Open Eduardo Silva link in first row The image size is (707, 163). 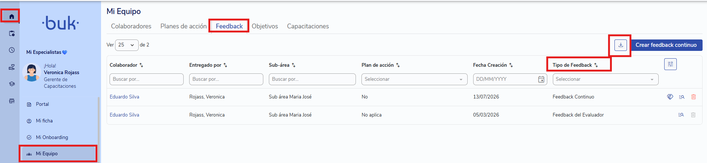124,97
